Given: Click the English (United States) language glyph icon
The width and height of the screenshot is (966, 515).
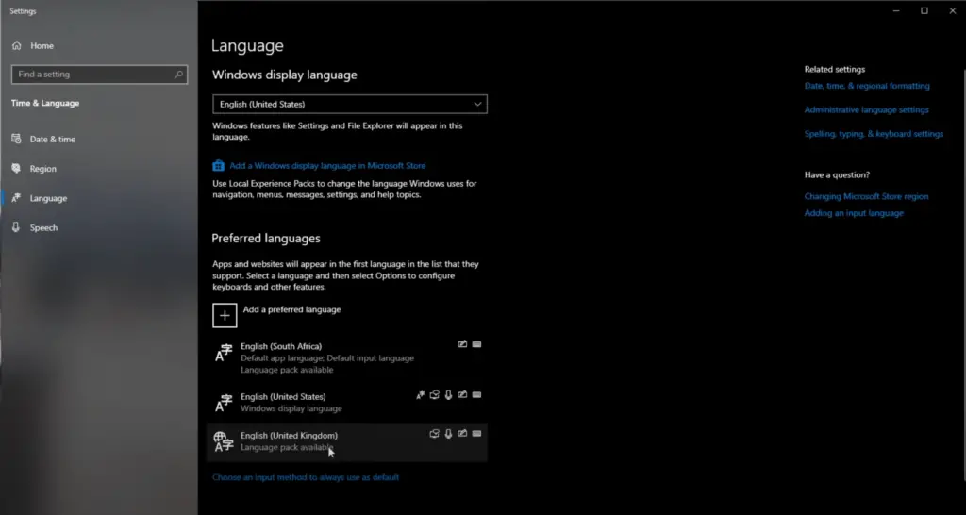Looking at the screenshot, I should (224, 403).
